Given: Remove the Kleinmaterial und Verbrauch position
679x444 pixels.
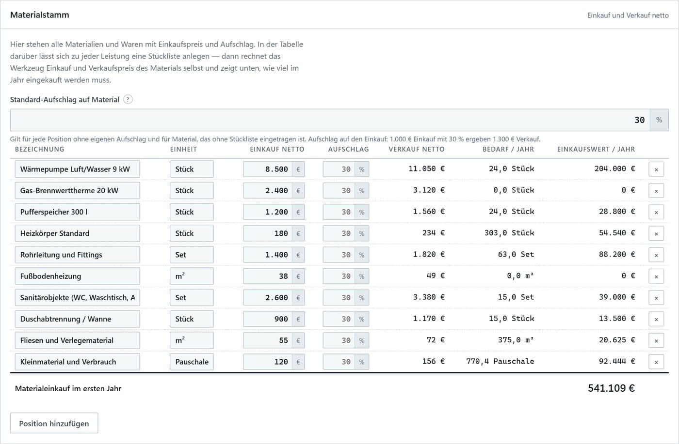Looking at the screenshot, I should click(656, 362).
